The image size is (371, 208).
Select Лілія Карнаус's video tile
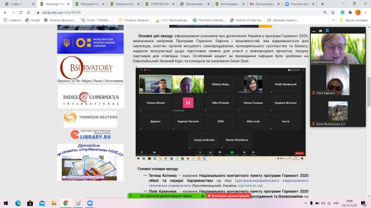[338, 80]
